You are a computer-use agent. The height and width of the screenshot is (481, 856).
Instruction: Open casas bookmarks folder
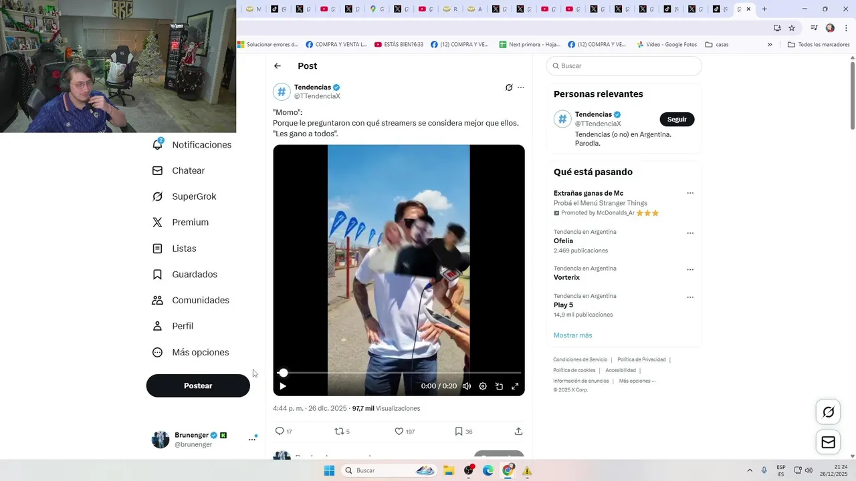pos(717,45)
